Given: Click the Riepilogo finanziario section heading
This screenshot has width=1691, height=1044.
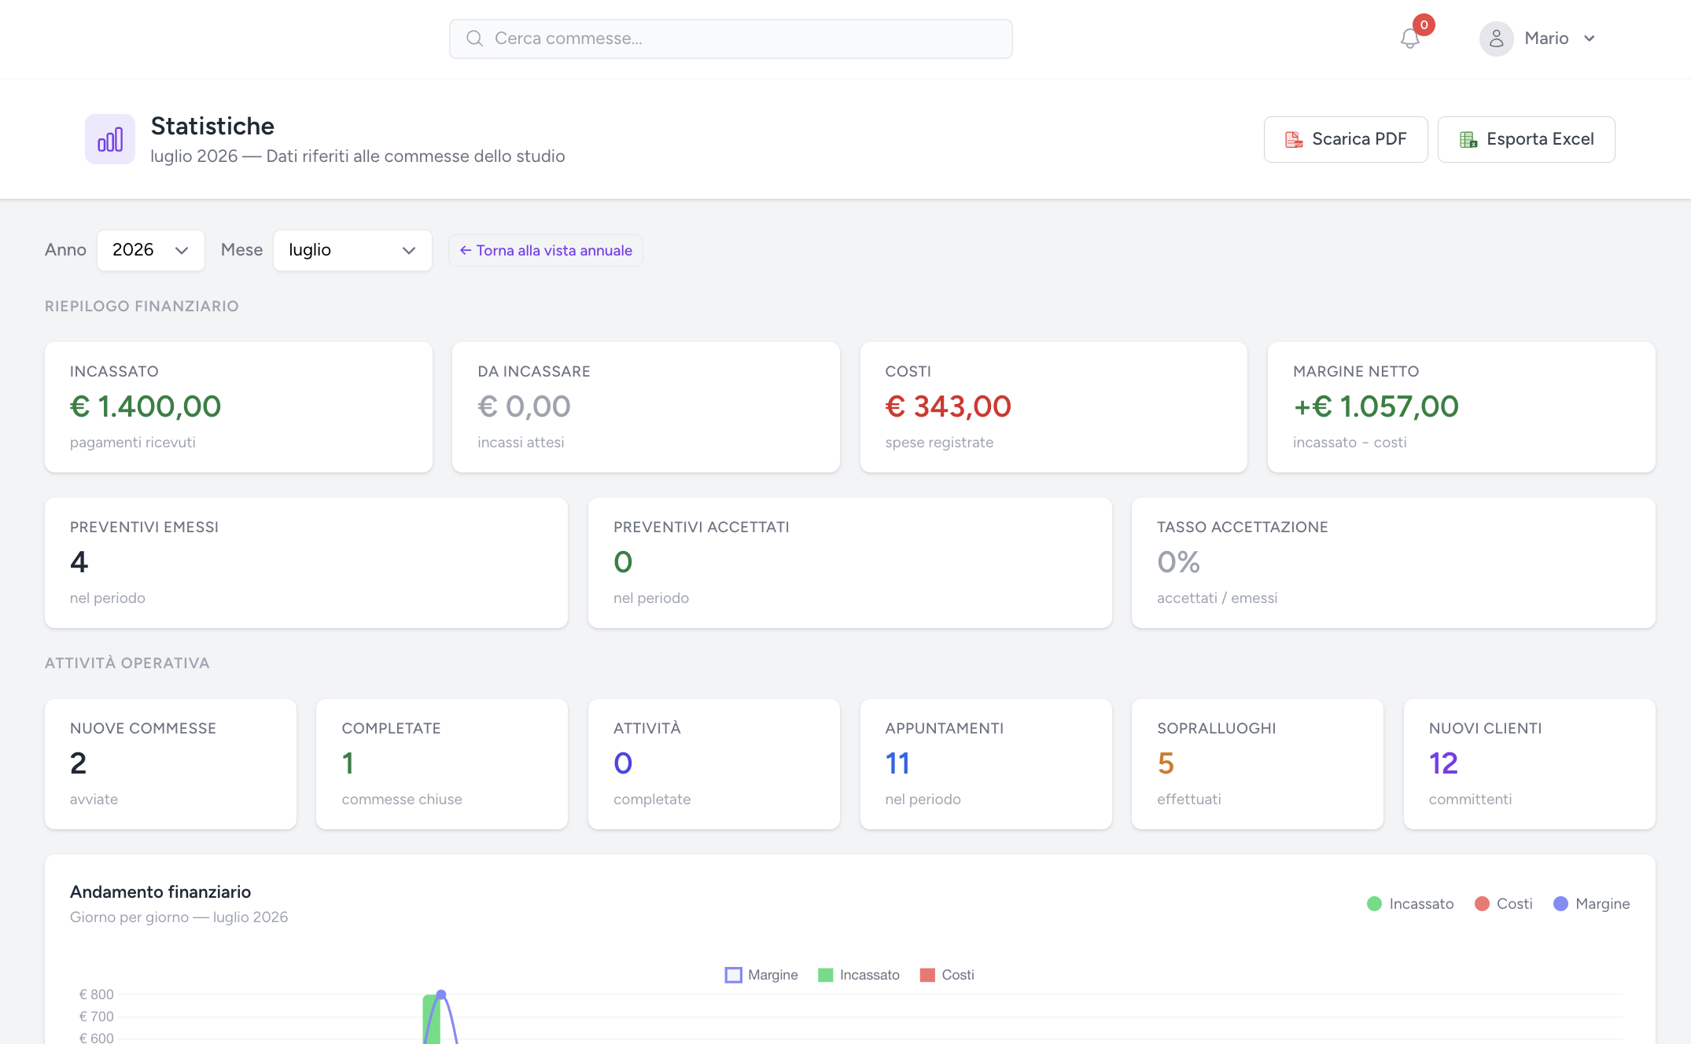Looking at the screenshot, I should [142, 307].
